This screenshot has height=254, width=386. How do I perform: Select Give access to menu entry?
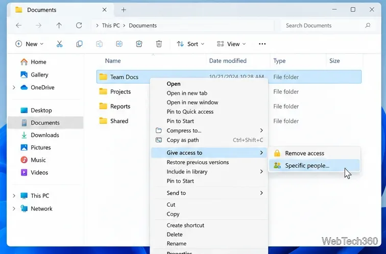click(209, 153)
